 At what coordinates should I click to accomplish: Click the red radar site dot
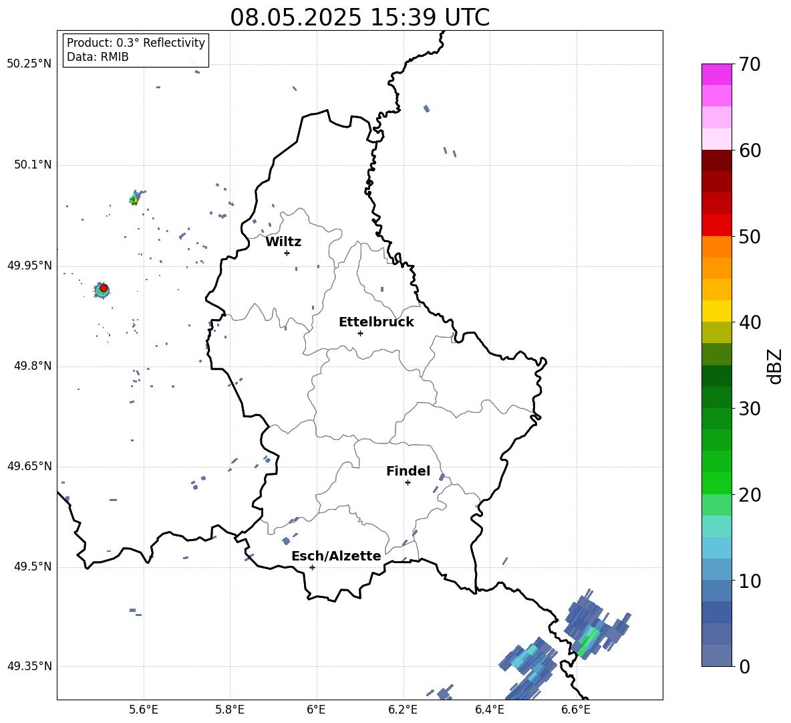pos(104,288)
